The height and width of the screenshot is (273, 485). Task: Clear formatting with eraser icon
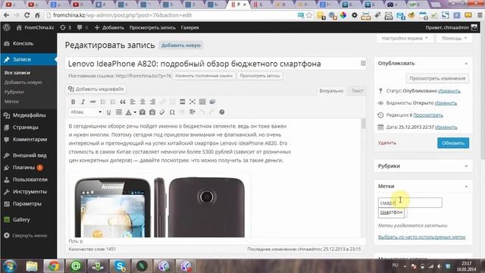(x=162, y=112)
